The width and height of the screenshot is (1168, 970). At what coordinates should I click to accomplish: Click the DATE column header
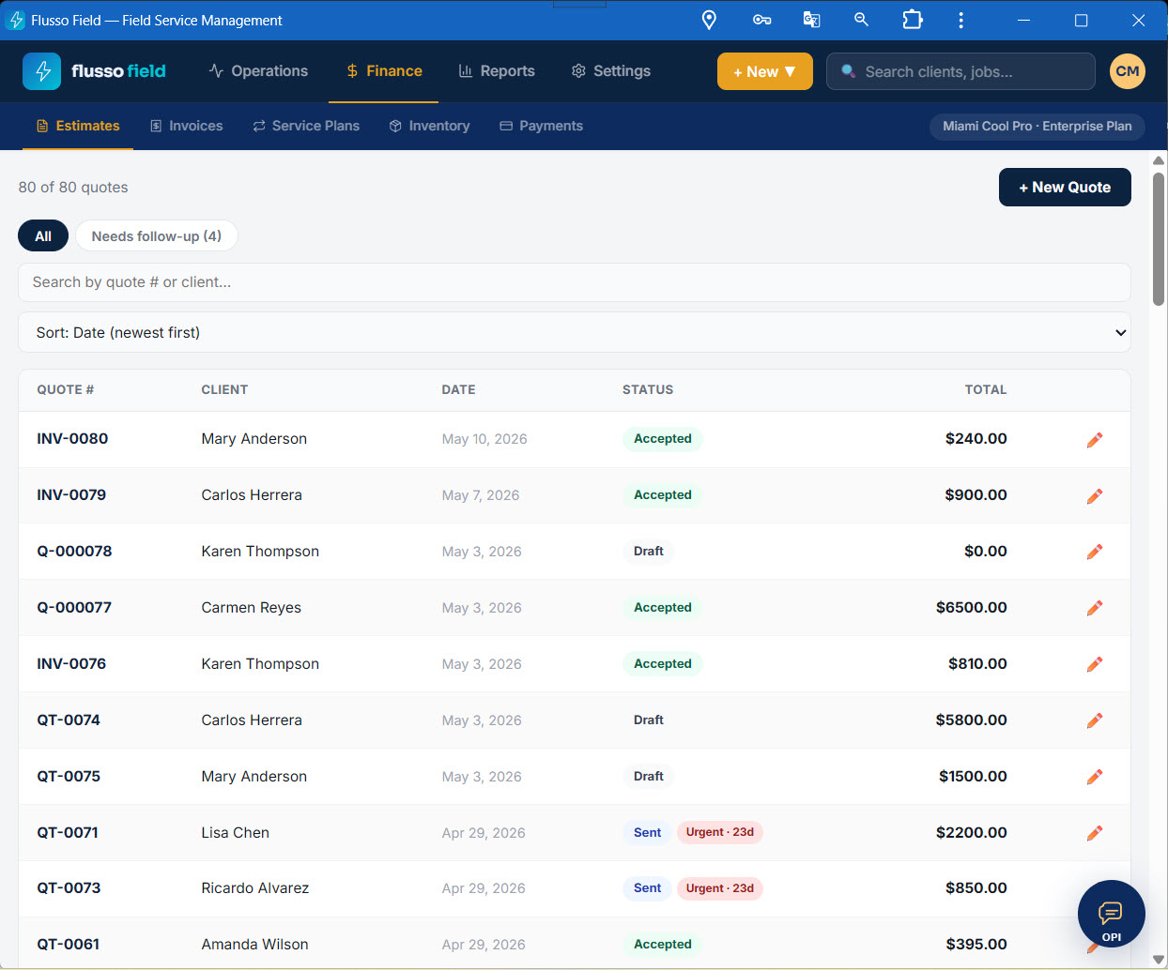click(458, 389)
